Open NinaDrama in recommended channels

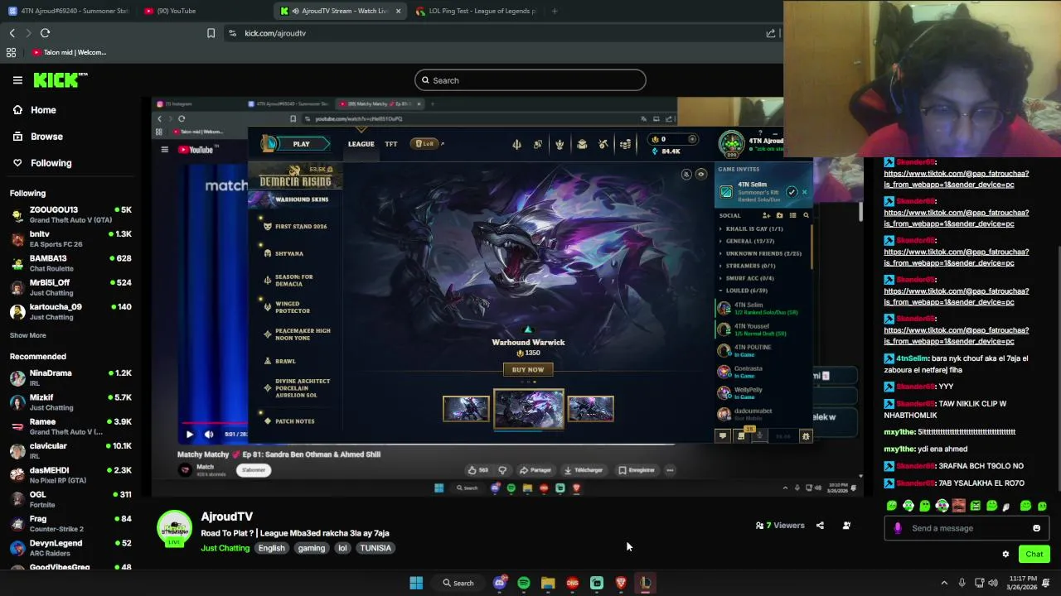[x=70, y=377]
